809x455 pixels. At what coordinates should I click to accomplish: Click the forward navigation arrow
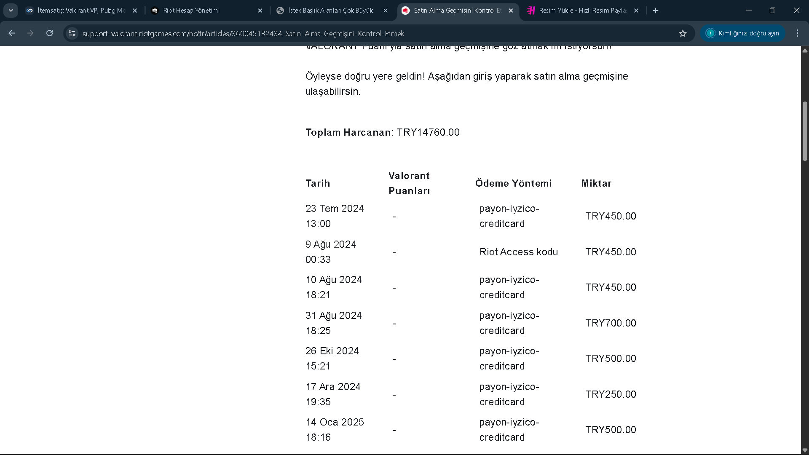[x=30, y=33]
